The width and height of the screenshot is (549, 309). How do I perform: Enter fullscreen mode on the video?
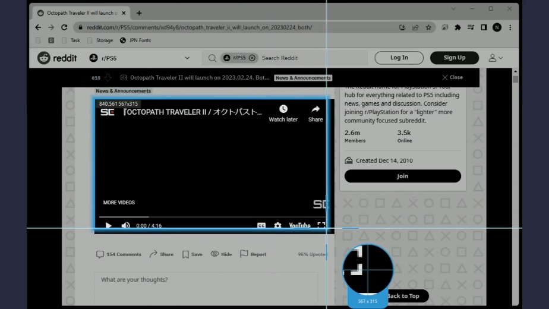(321, 226)
